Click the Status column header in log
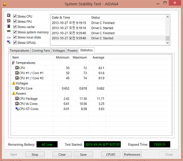The image size is (183, 161). [128, 17]
